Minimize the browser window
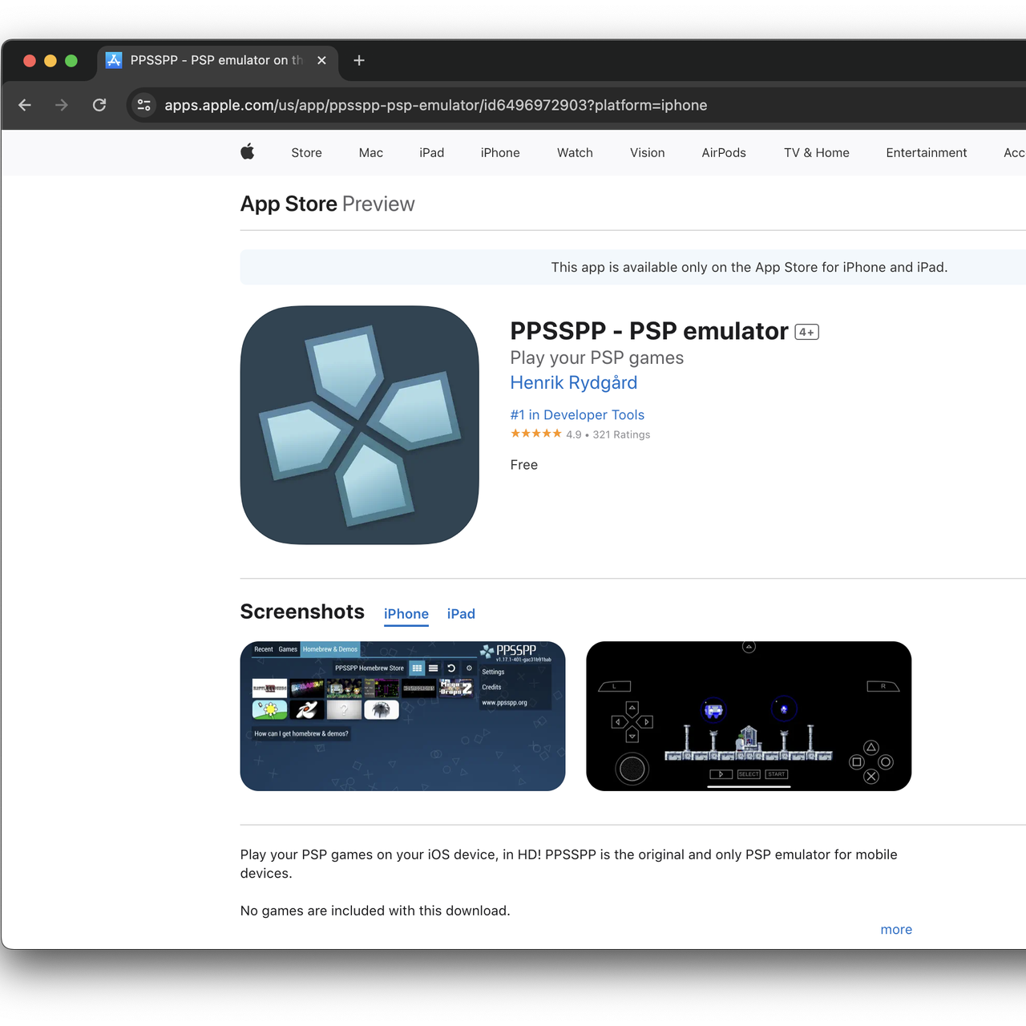Screen dimensions: 1026x1026 pyautogui.click(x=50, y=61)
